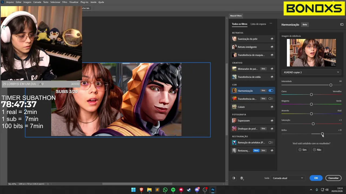The width and height of the screenshot is (346, 194).
Task: Download the Superzoom filter
Action: [272, 121]
